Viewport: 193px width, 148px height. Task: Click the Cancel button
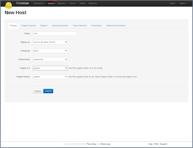[x=38, y=91]
